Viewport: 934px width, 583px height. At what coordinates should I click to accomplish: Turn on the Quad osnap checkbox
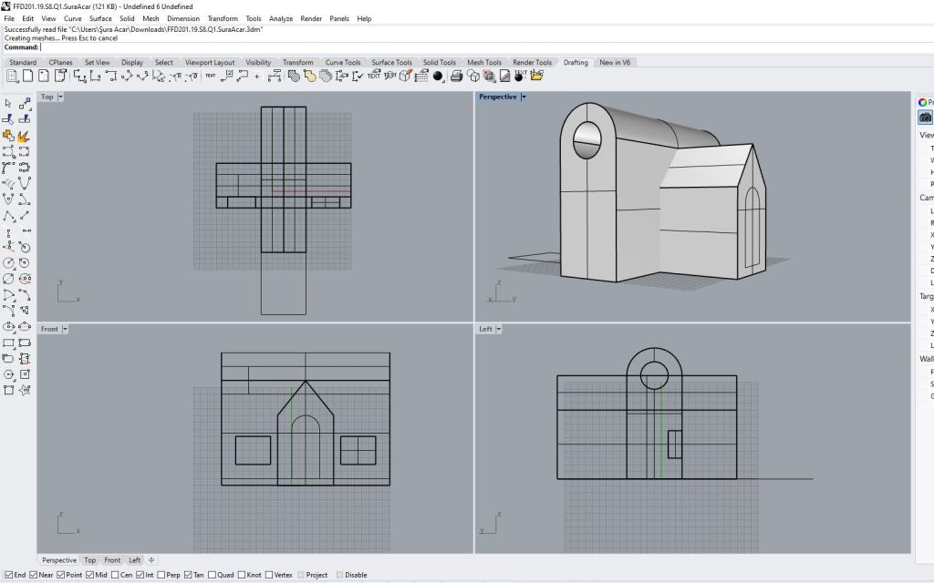coord(213,575)
